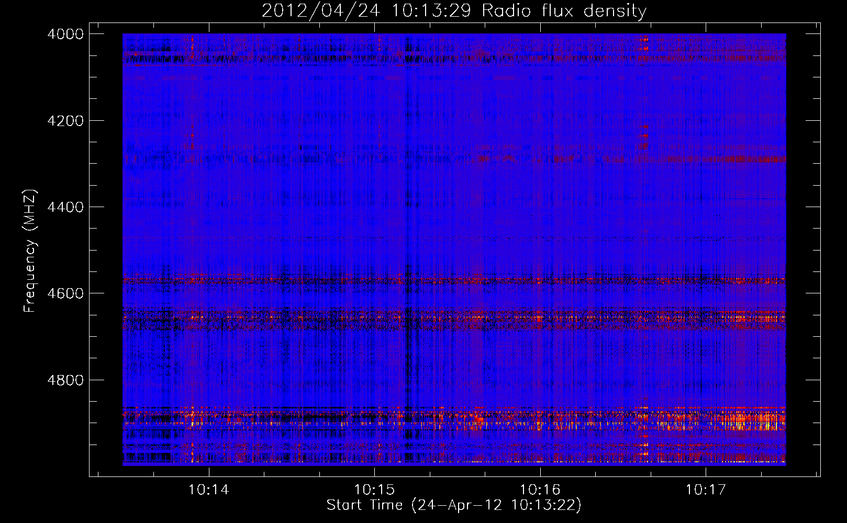
Task: Click the 4600 frequency axis label
Action: pyautogui.click(x=65, y=293)
